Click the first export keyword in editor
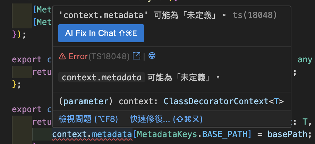 tap(27, 60)
